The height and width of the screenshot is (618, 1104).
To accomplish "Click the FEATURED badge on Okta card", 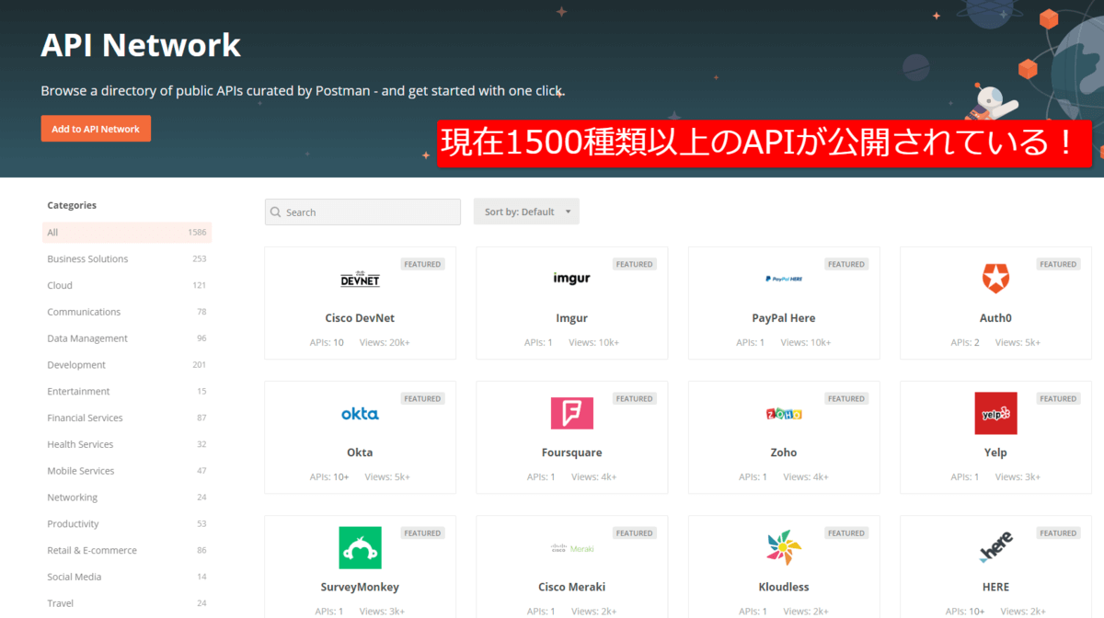I will click(422, 399).
